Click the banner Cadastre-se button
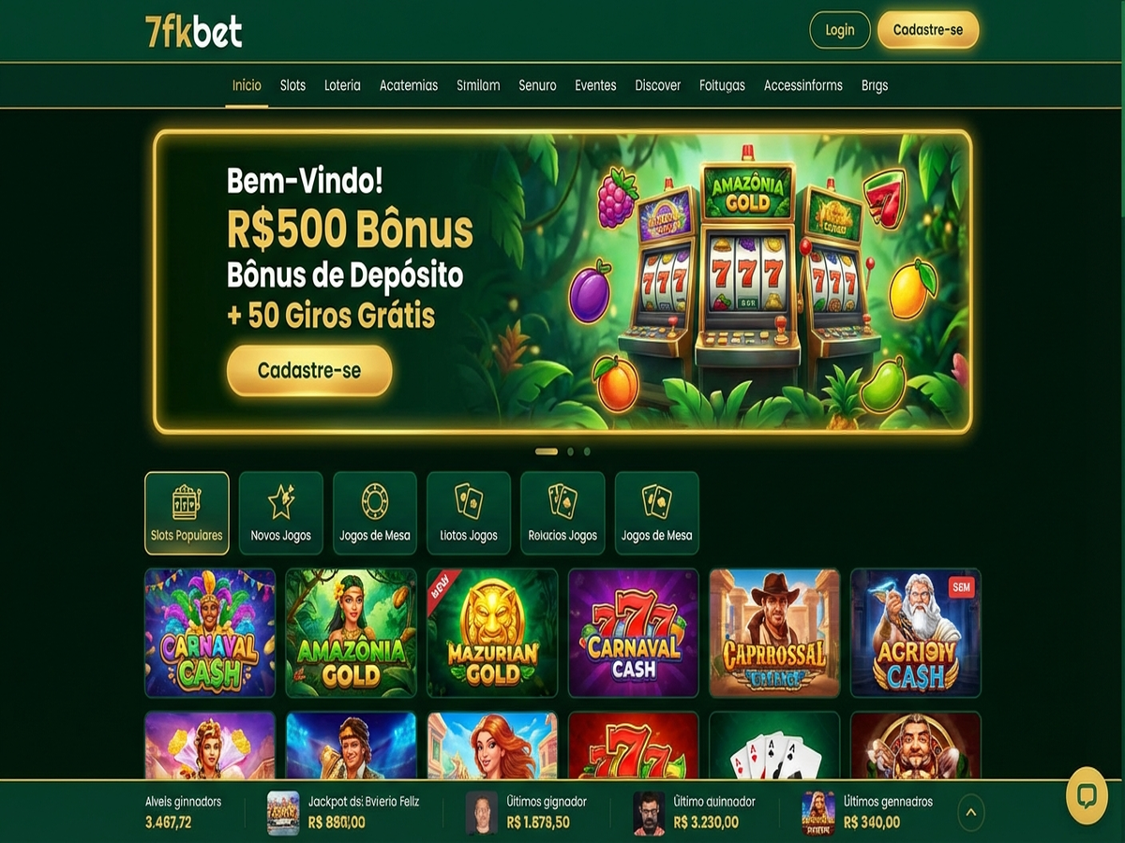 coord(309,370)
